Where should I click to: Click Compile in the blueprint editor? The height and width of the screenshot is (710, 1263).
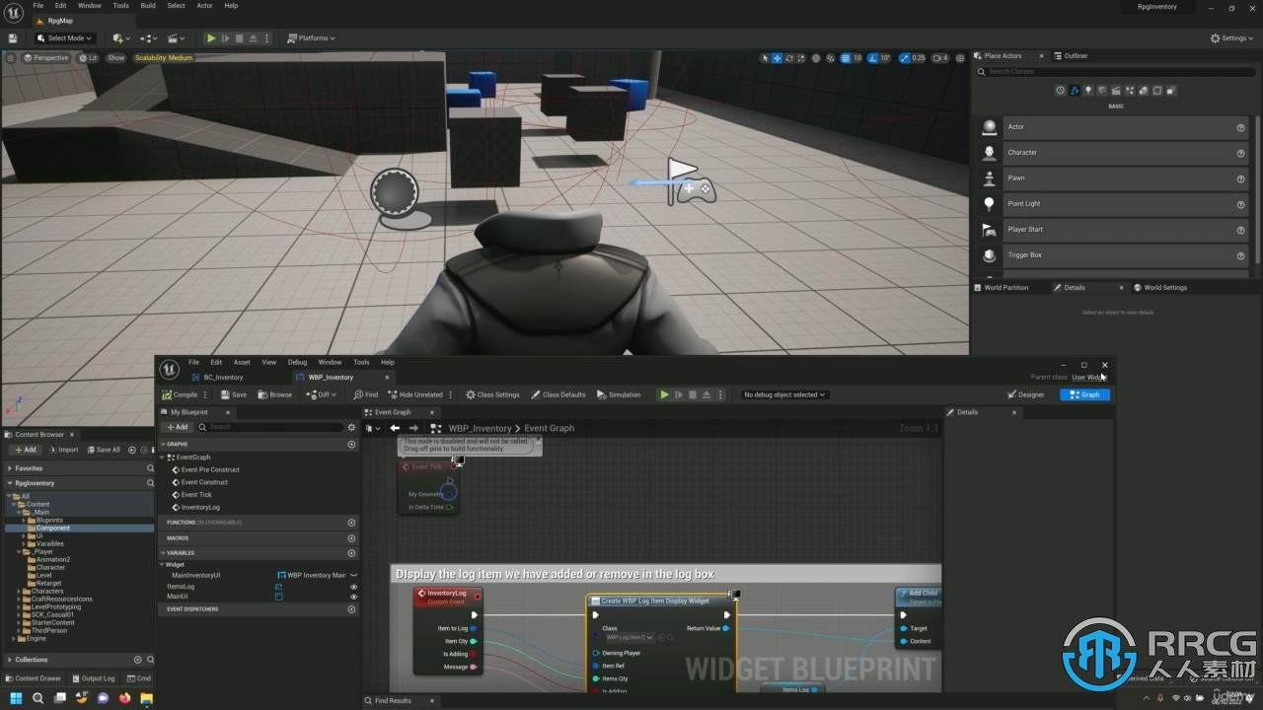point(180,394)
